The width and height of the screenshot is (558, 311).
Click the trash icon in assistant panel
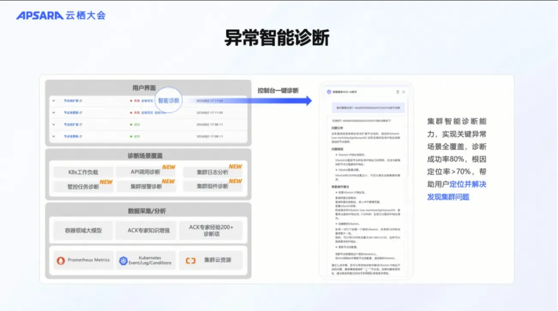[x=398, y=92]
